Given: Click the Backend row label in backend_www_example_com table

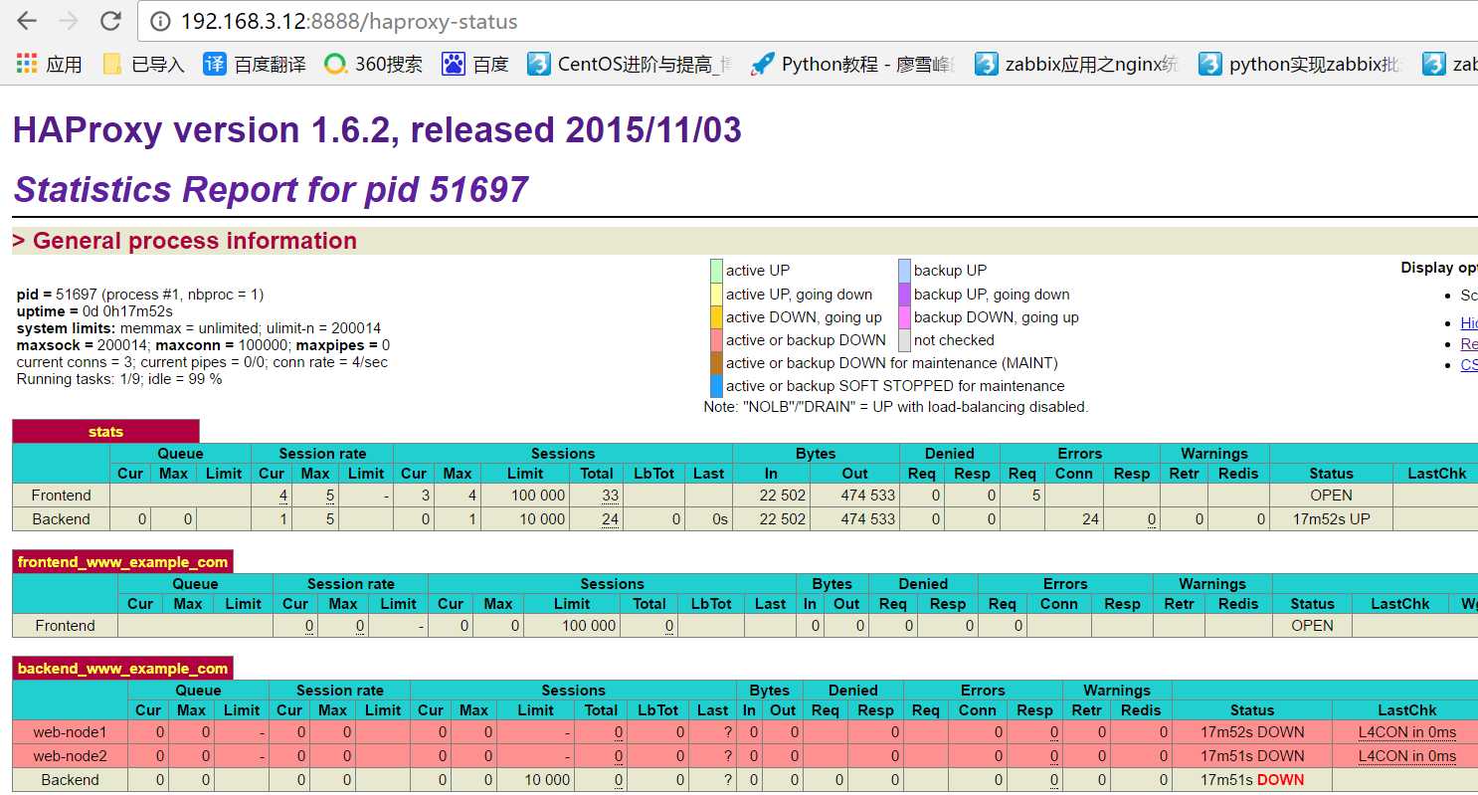Looking at the screenshot, I should [x=70, y=780].
